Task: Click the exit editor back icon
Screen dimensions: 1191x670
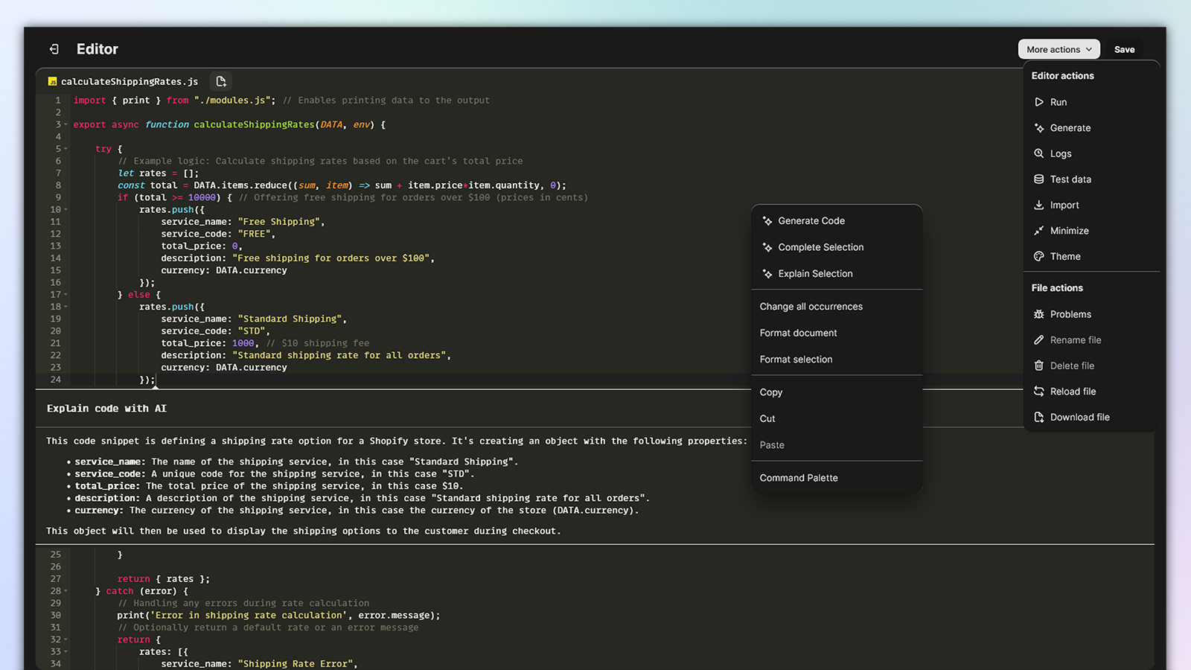Action: click(54, 49)
